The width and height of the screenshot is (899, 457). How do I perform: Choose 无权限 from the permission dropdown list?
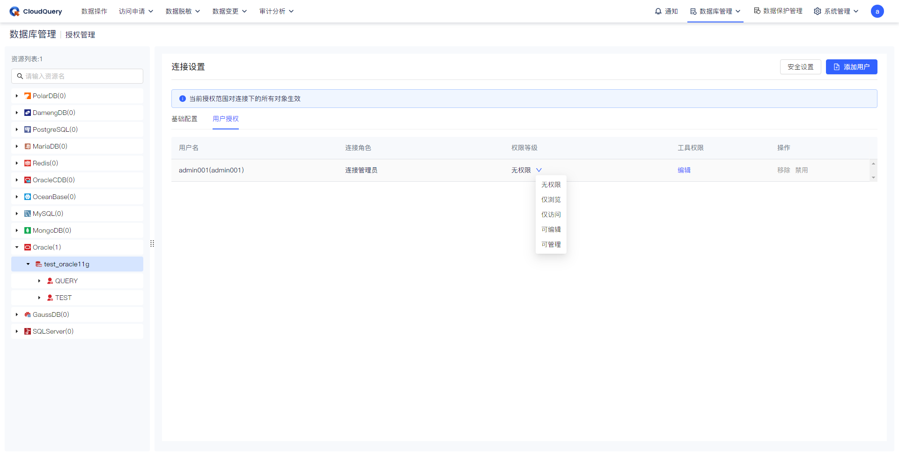[551, 185]
